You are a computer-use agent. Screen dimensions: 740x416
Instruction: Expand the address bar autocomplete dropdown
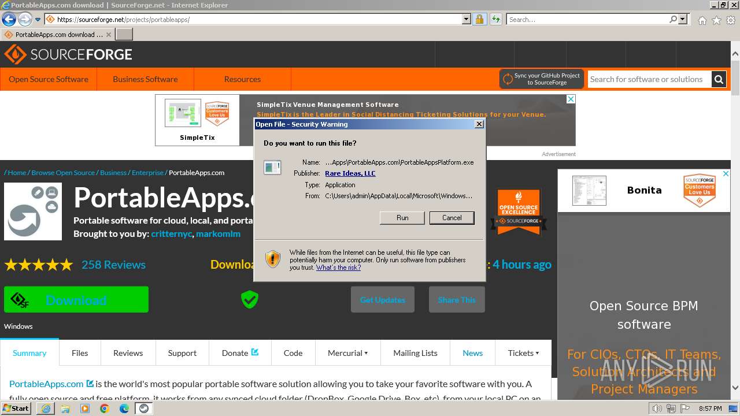click(467, 20)
